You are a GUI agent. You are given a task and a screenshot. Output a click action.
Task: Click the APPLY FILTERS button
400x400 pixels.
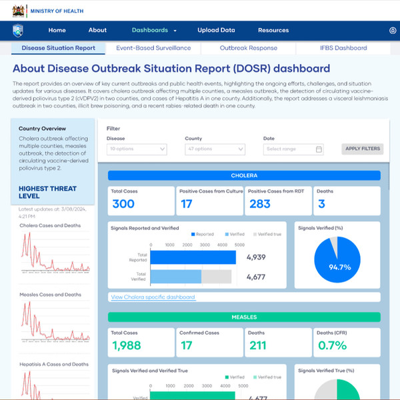pos(363,149)
